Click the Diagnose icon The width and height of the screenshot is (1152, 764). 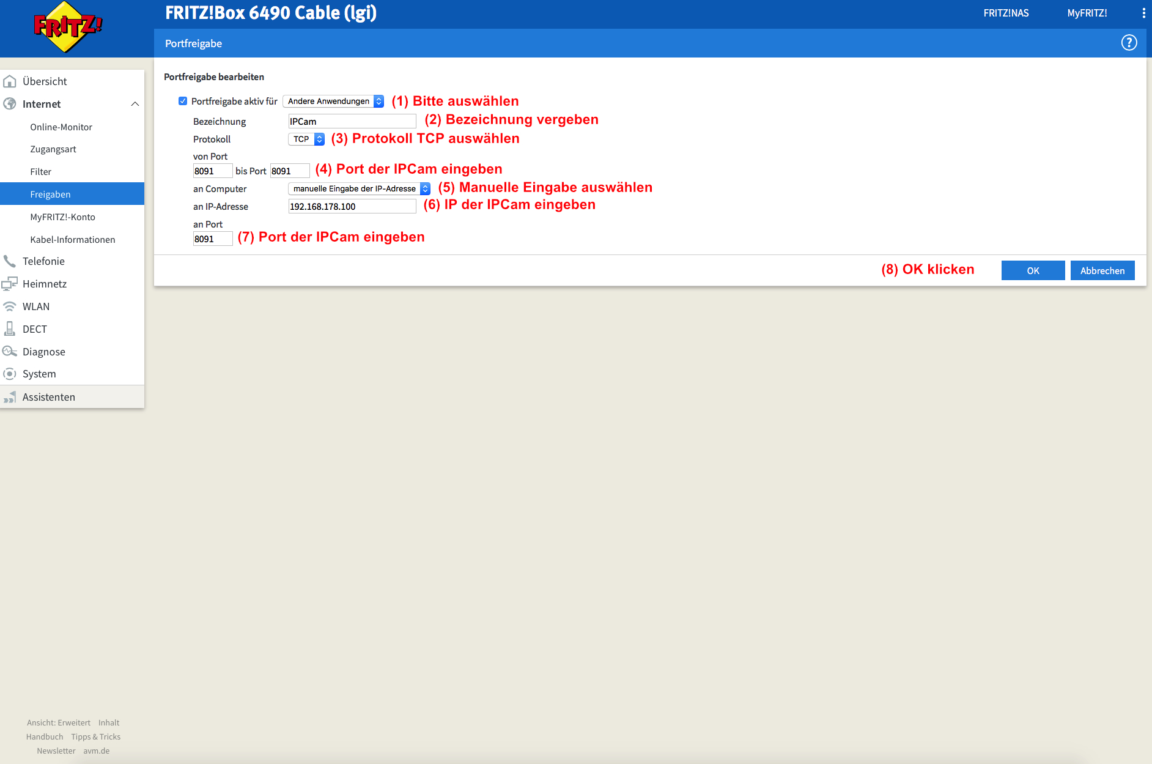(x=10, y=352)
